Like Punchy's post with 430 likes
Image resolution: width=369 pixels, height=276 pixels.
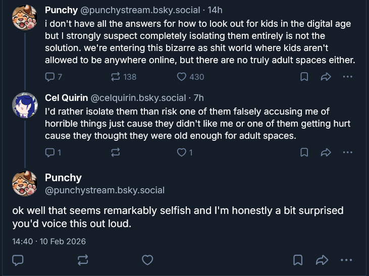pyautogui.click(x=182, y=77)
